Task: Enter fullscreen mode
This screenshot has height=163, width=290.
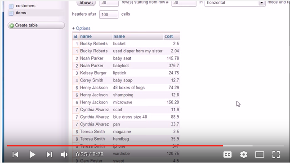Action: tap(276, 154)
